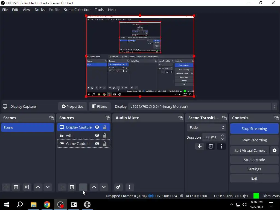Viewport: 280px width, 210px height.
Task: Select Game Capture source row
Action: coord(84,144)
